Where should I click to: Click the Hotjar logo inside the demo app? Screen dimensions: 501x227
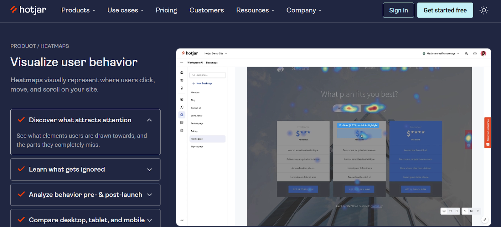[x=190, y=53]
